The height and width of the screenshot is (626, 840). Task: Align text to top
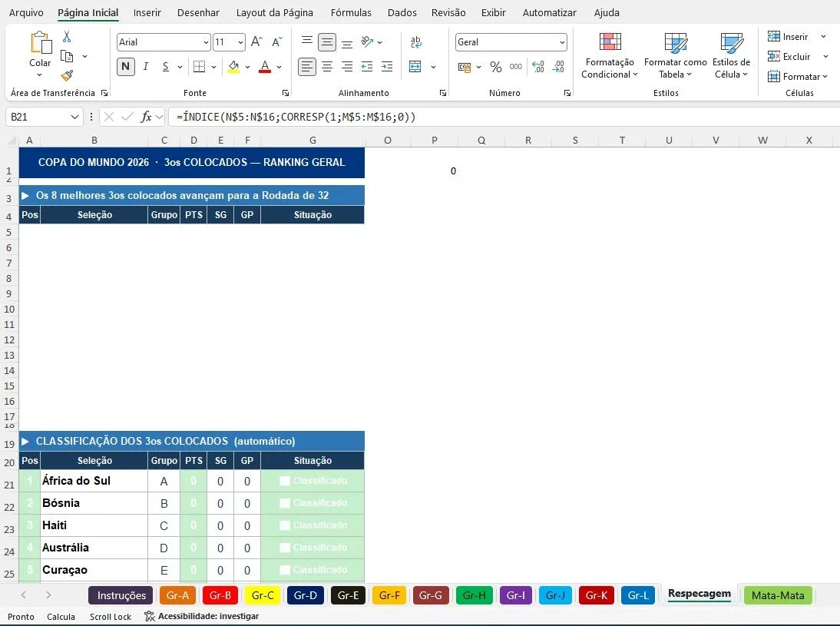pos(307,41)
